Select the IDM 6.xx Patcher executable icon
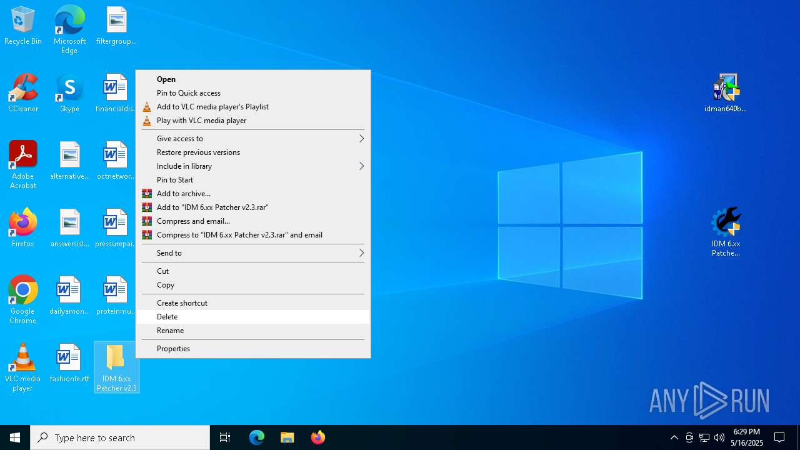This screenshot has width=800, height=450. (726, 232)
